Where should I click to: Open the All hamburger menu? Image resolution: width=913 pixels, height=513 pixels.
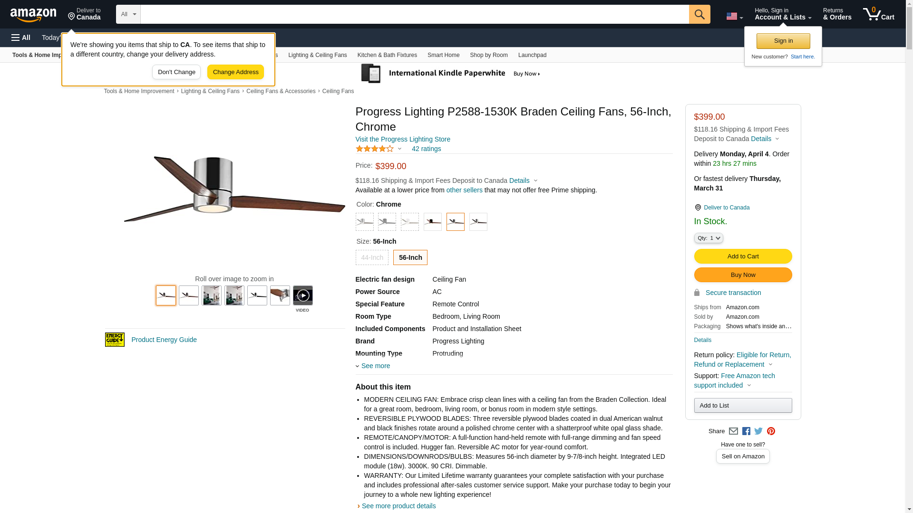[x=21, y=38]
